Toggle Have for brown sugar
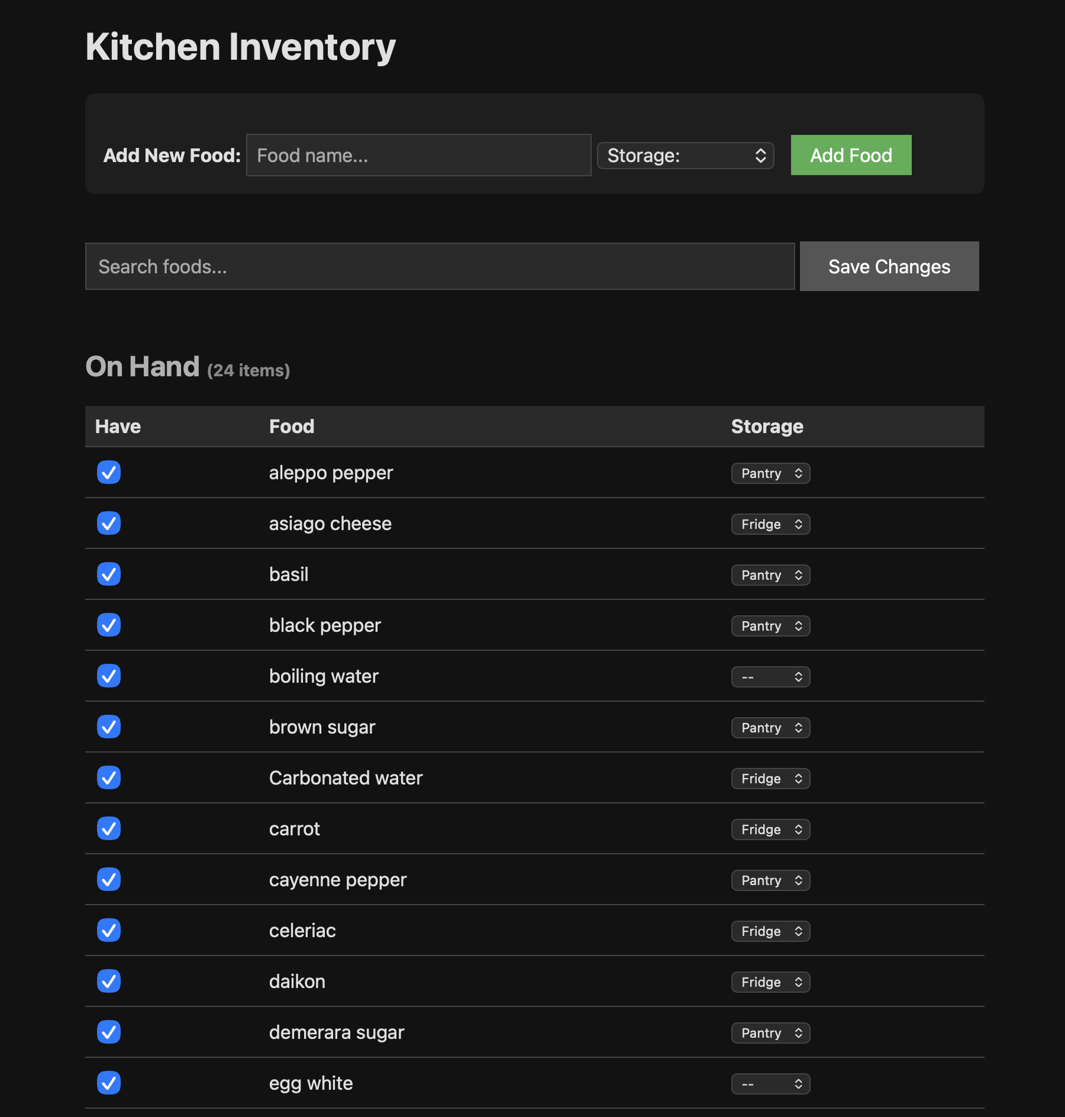1065x1117 pixels. (108, 727)
